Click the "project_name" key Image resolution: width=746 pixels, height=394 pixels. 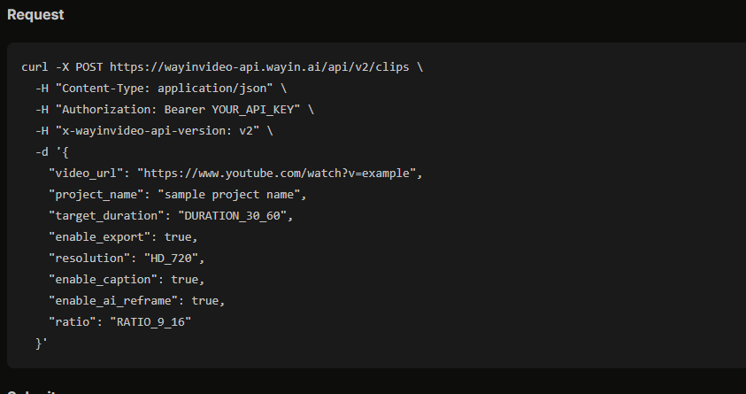point(96,195)
